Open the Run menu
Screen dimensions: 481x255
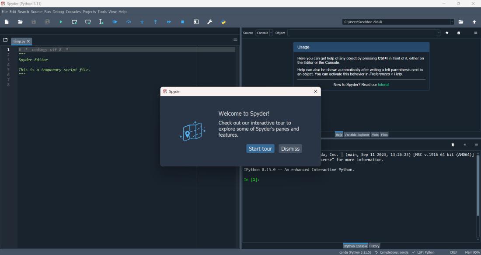pos(47,12)
